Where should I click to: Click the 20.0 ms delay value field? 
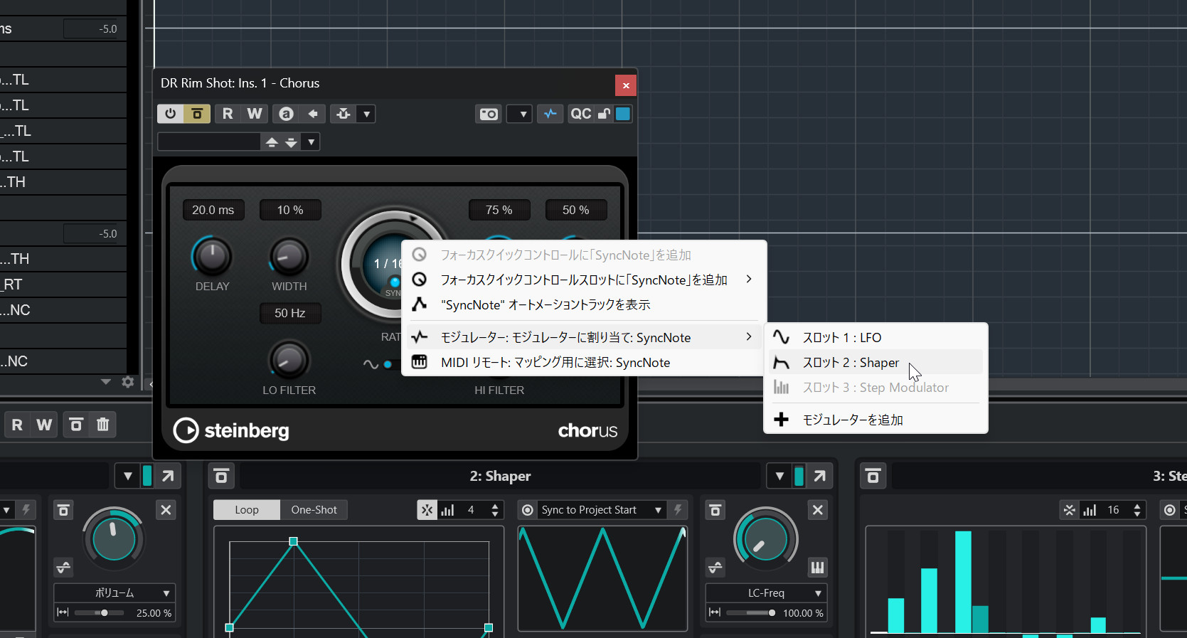point(213,210)
